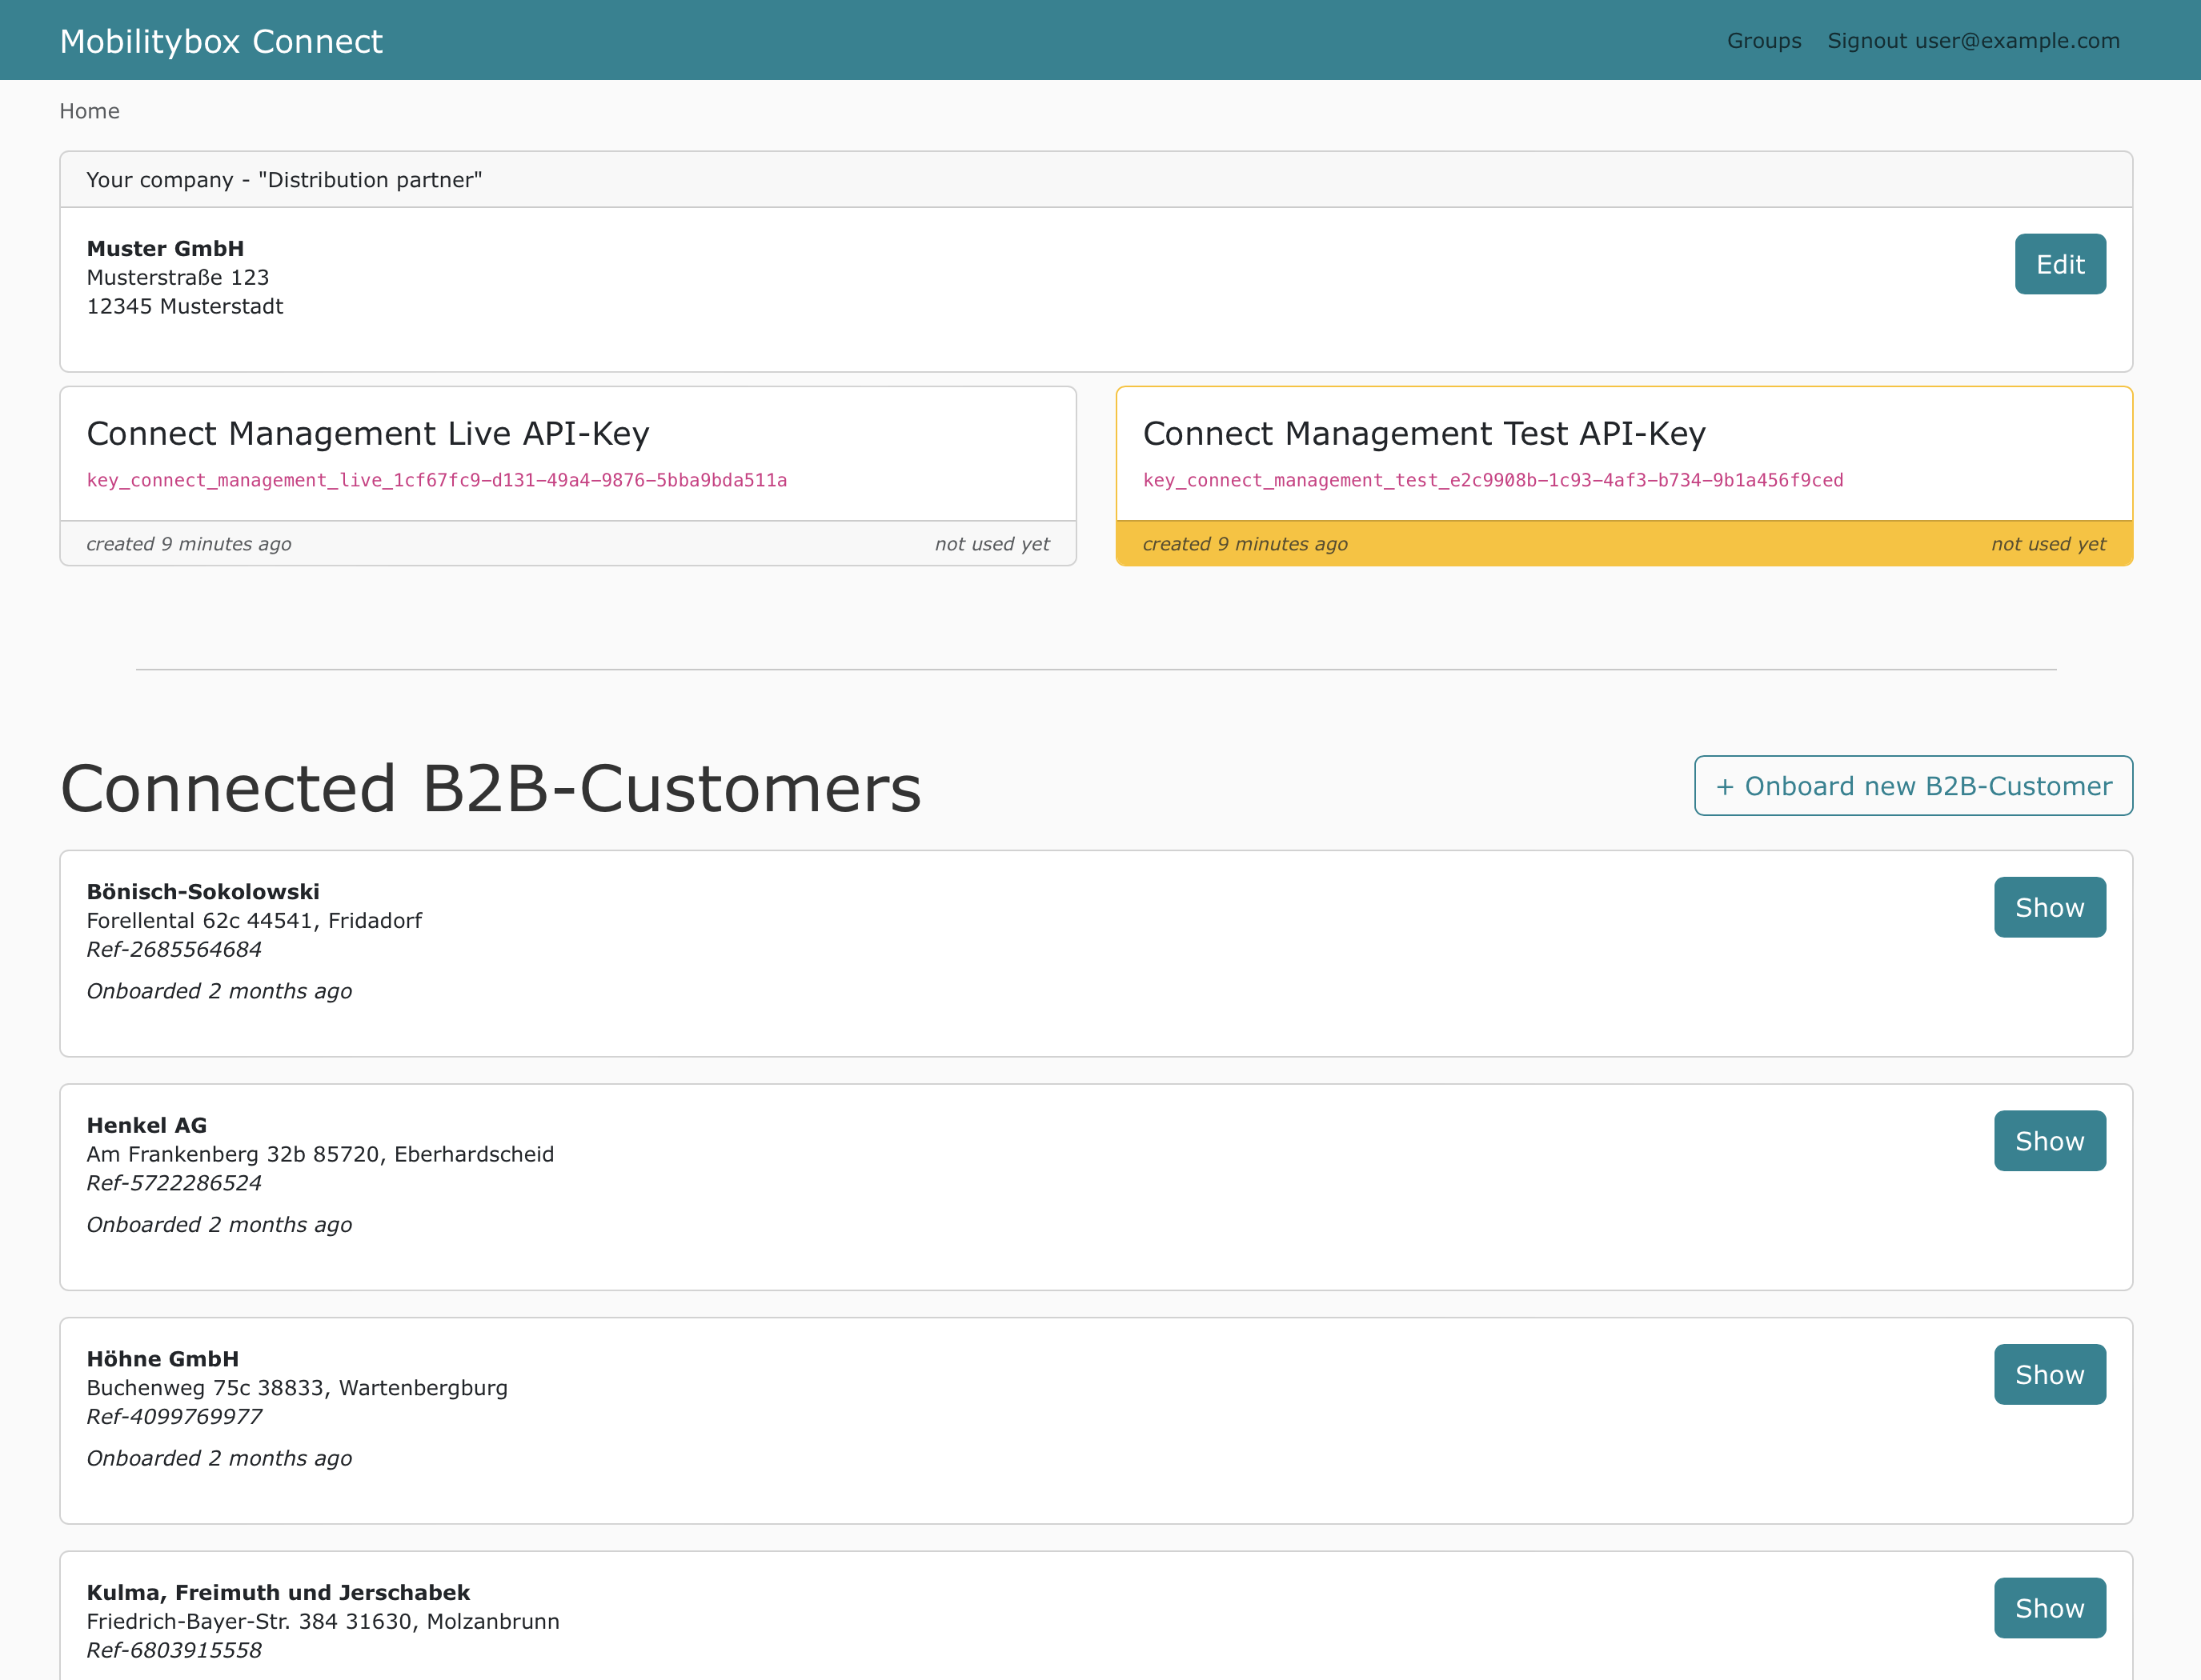Sign out via Signout user@example.com
This screenshot has width=2201, height=1680.
1973,41
